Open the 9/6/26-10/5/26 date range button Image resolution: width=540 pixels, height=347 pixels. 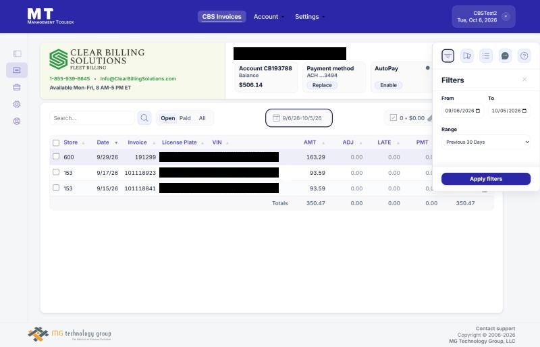(299, 118)
